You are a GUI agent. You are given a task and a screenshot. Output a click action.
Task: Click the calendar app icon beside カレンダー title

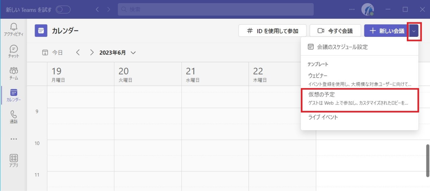click(41, 31)
